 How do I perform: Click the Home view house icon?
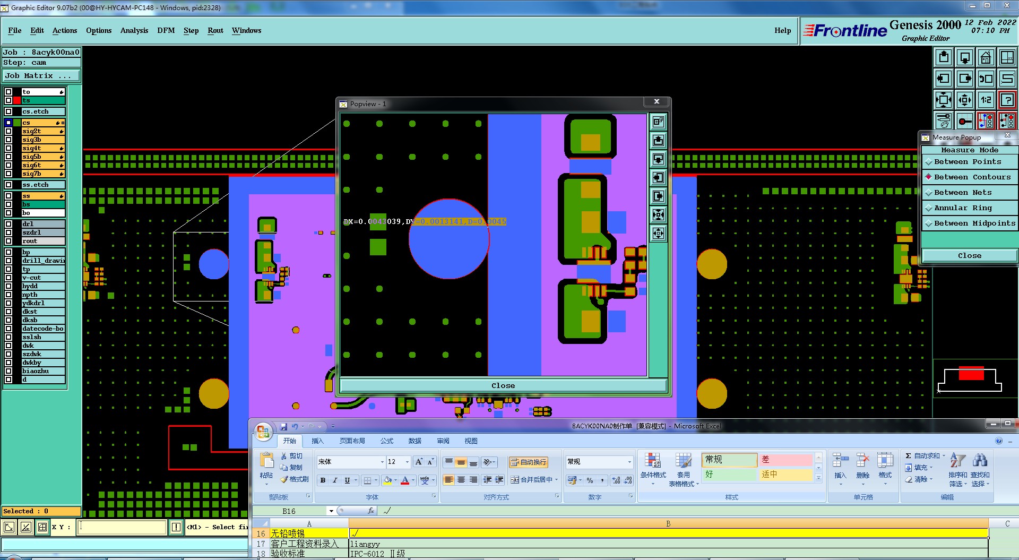point(986,57)
